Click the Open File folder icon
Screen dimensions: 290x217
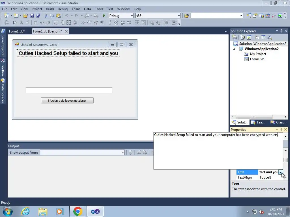click(x=25, y=16)
